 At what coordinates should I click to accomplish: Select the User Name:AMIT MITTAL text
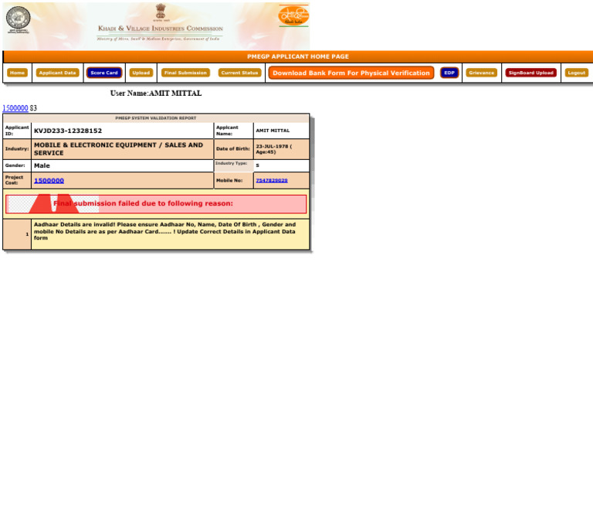pyautogui.click(x=156, y=93)
